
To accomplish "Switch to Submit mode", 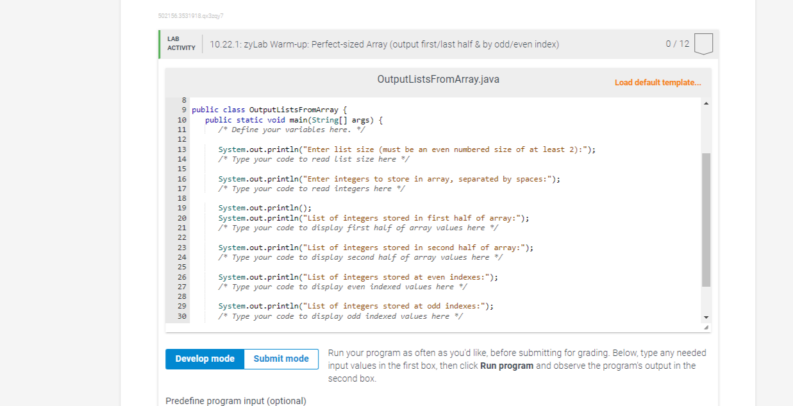I will click(281, 359).
